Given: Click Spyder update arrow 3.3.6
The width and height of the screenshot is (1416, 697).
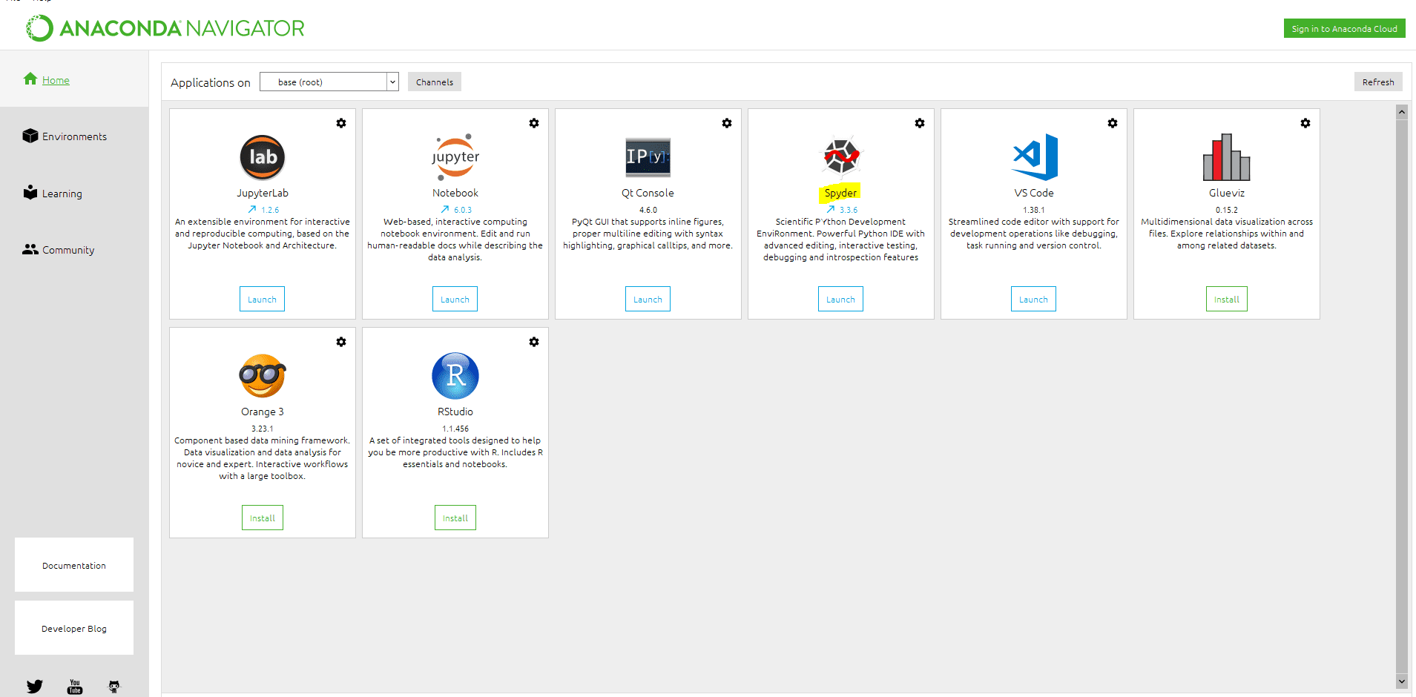Looking at the screenshot, I should (x=842, y=210).
